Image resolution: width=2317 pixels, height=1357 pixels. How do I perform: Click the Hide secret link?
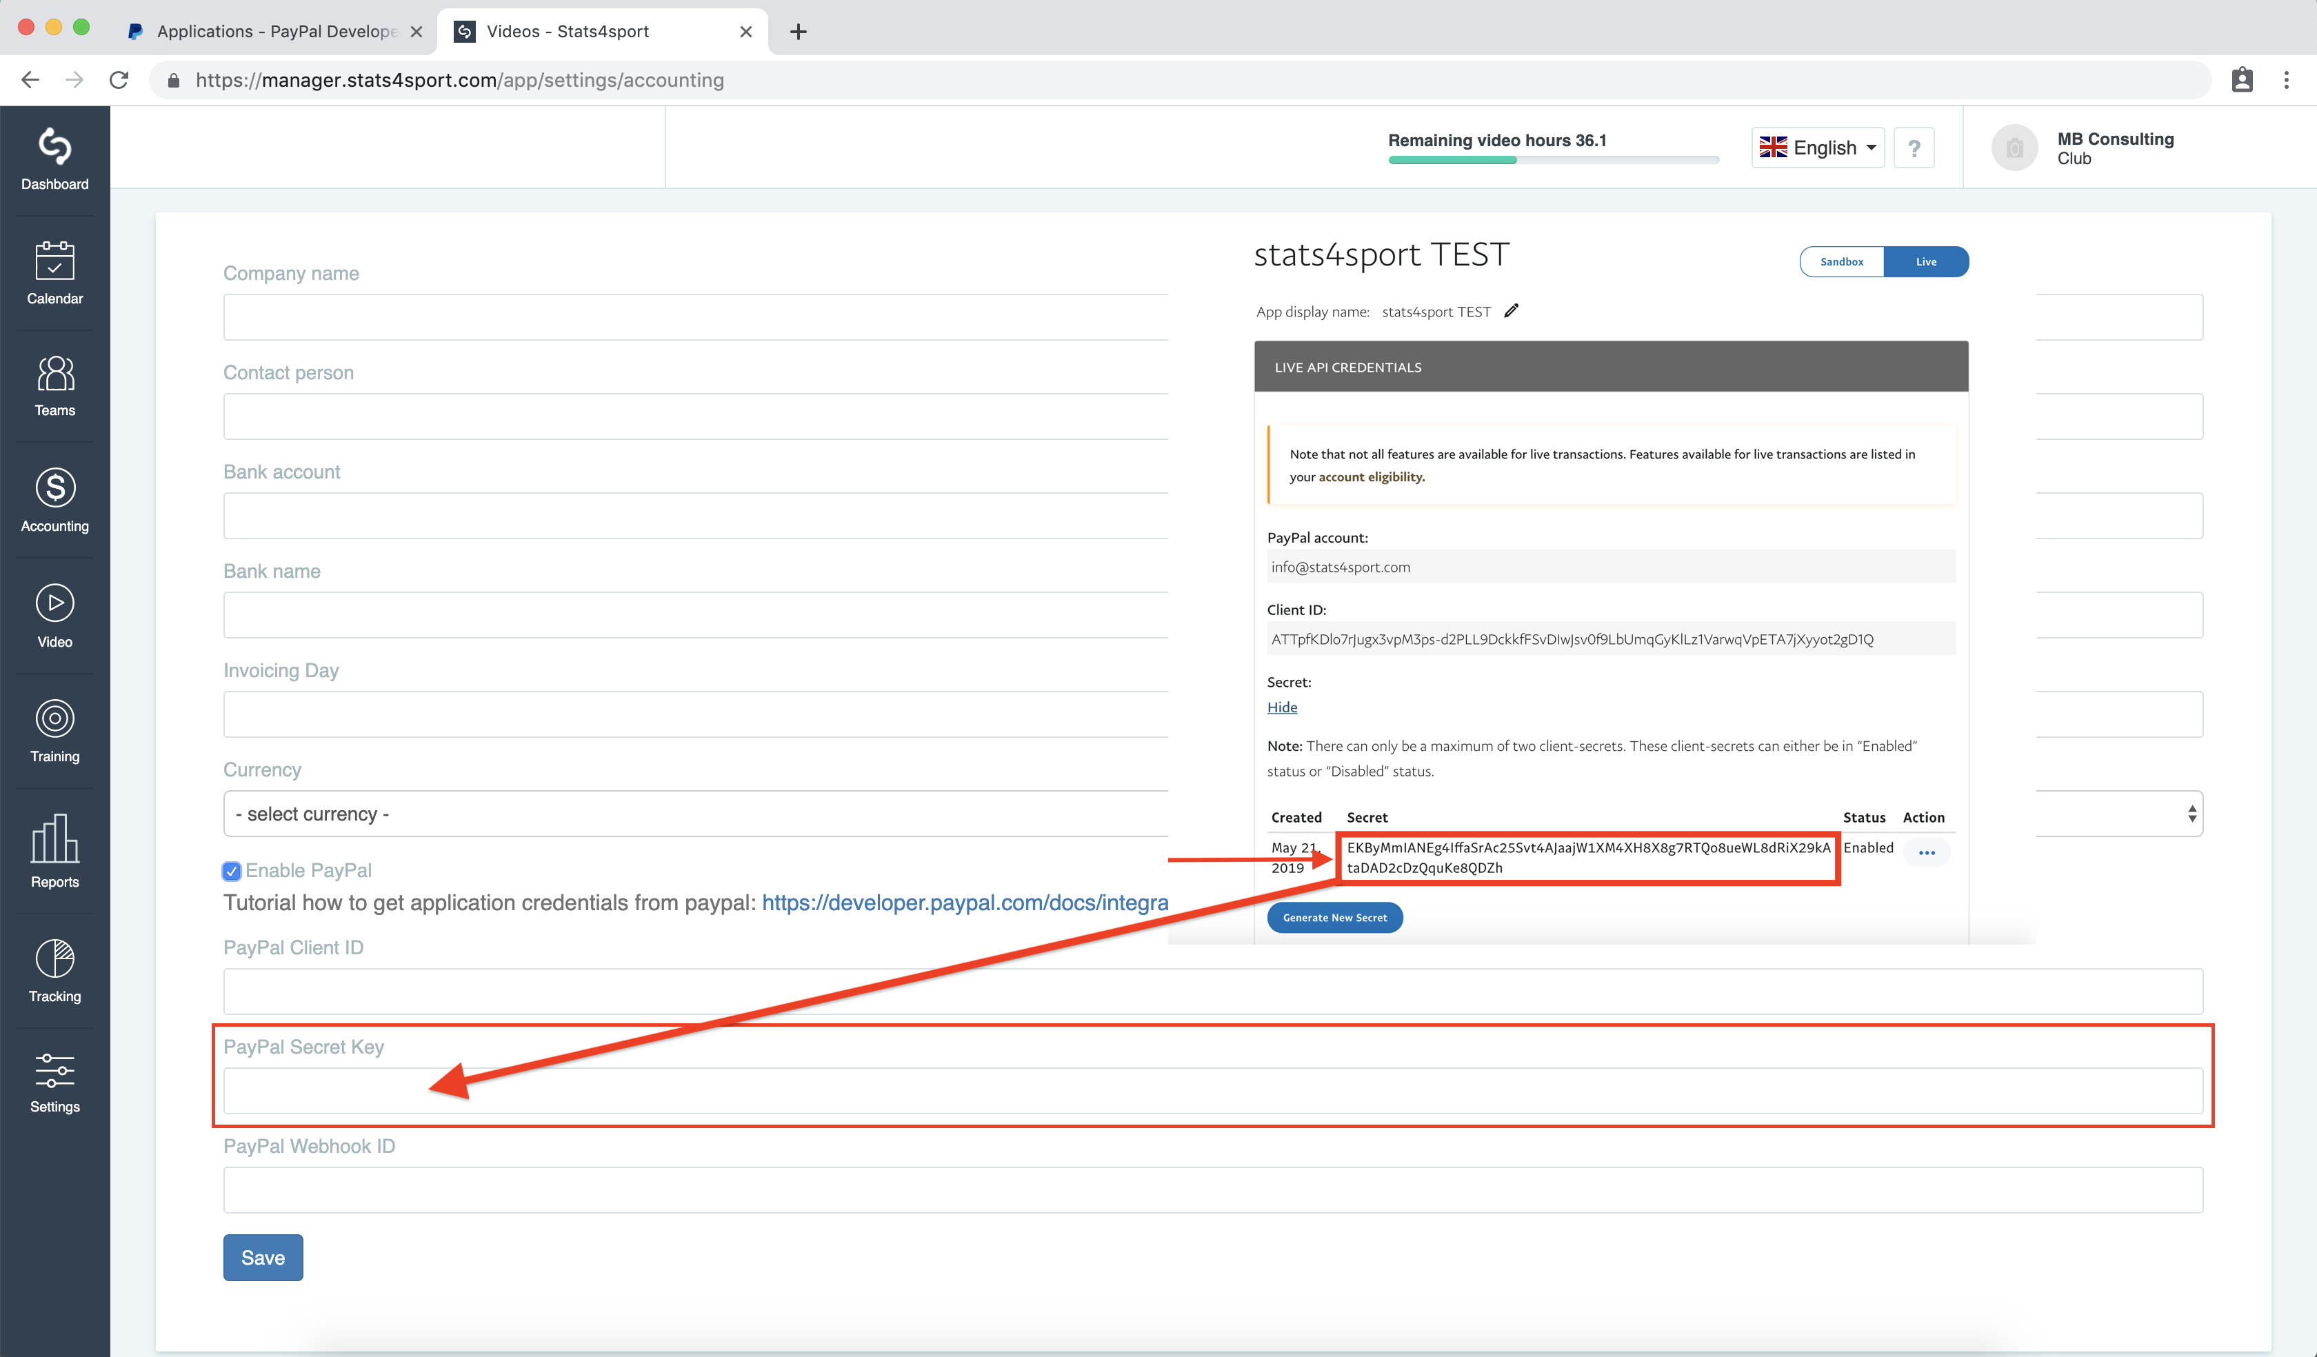(1282, 707)
